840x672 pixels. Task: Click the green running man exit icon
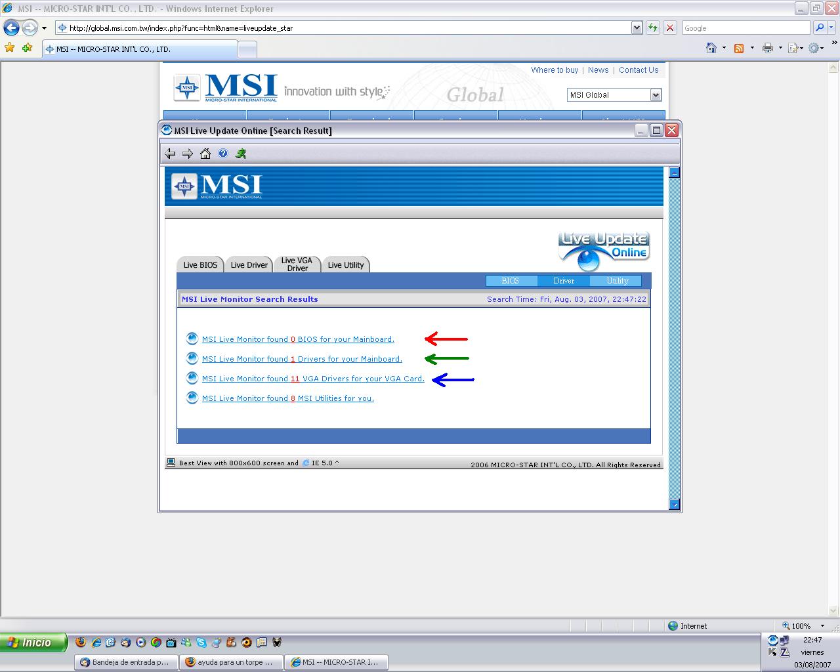[241, 154]
